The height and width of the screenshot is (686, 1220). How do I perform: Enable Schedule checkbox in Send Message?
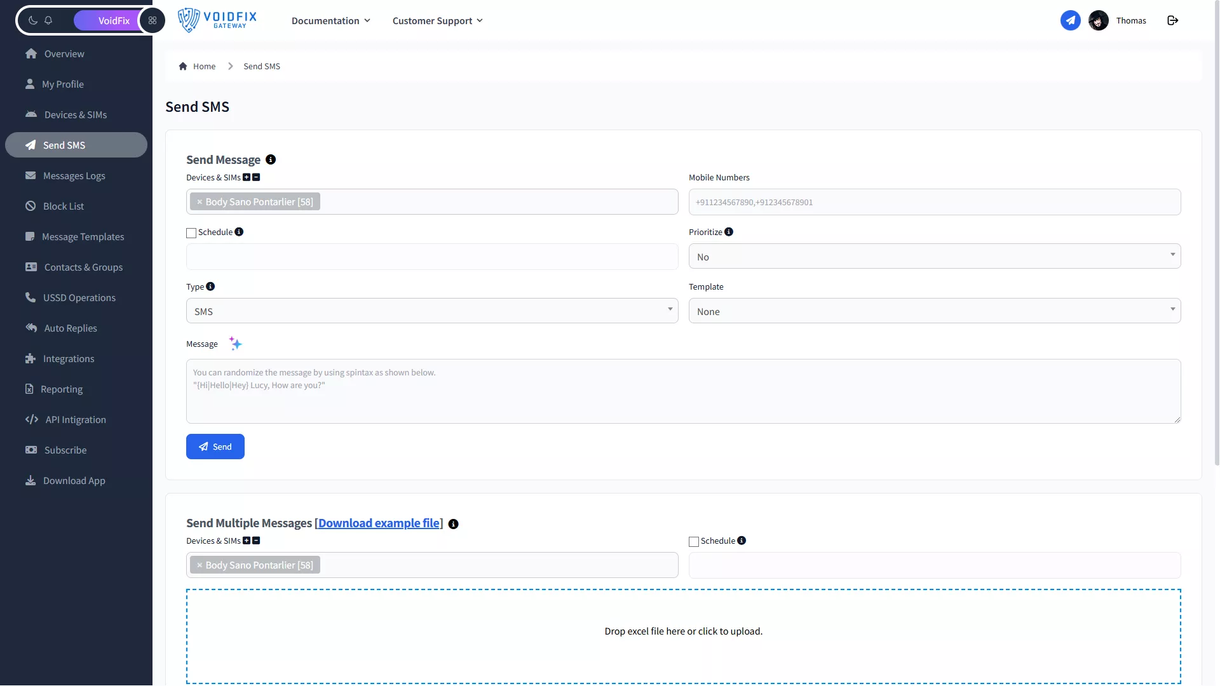(191, 233)
